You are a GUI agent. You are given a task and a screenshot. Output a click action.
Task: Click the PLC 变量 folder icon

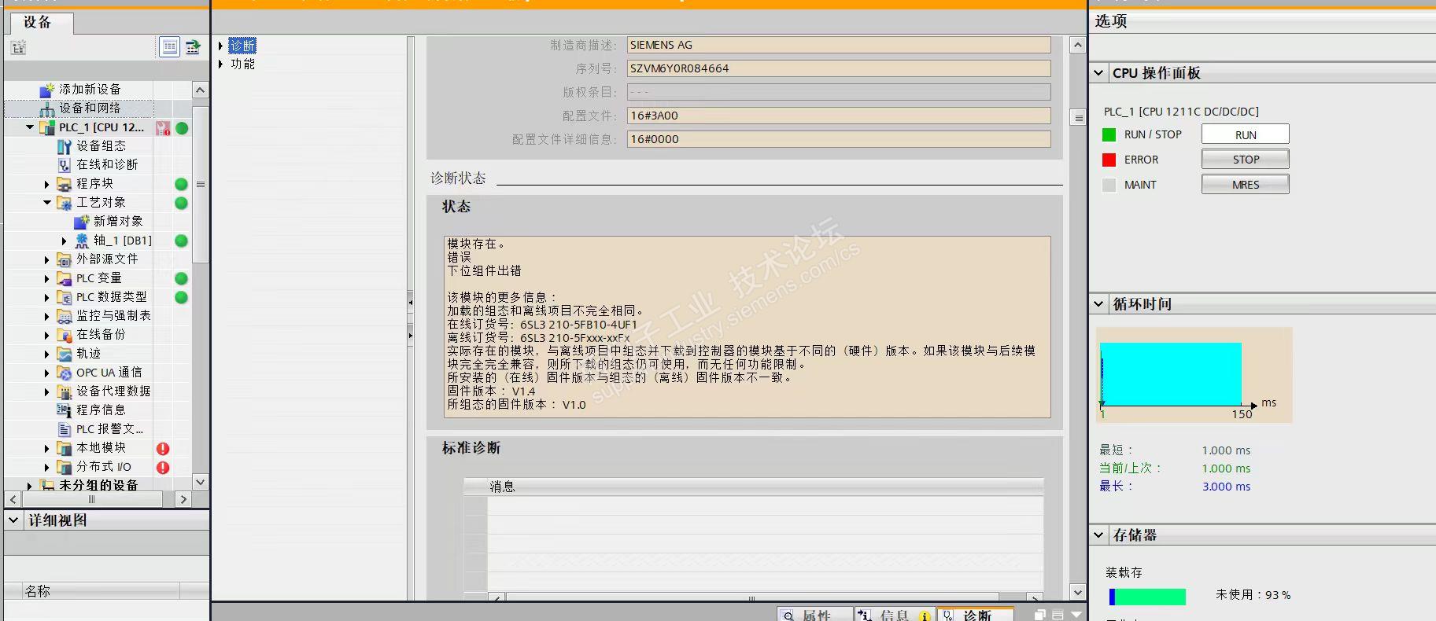click(65, 278)
